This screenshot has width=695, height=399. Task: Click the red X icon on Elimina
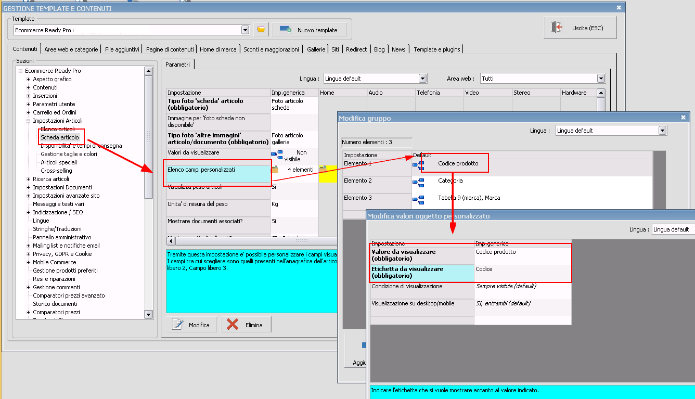[233, 325]
